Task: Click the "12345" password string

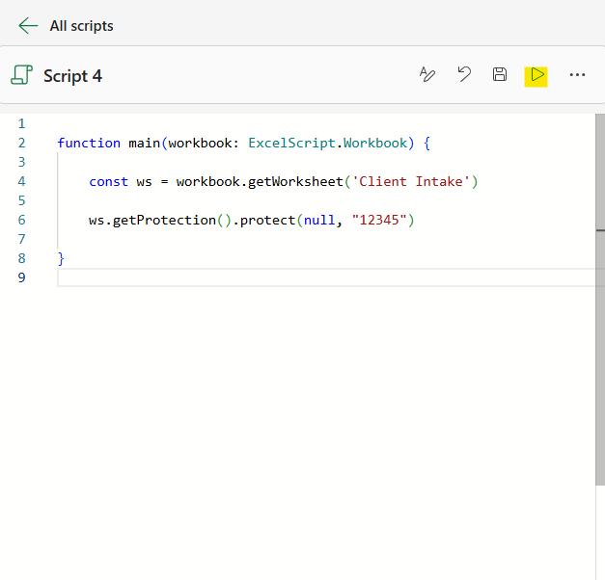Action: [x=379, y=220]
